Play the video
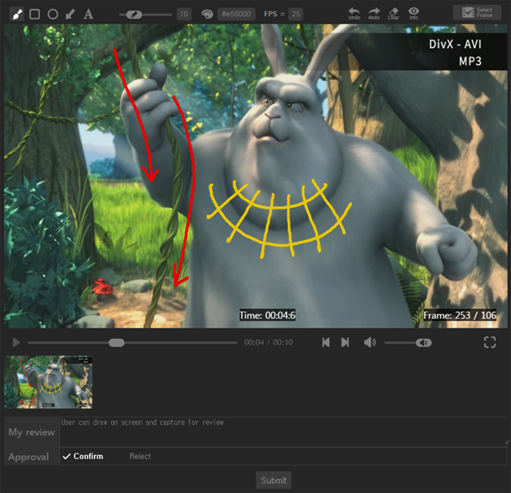Viewport: 511px width, 493px height. coord(15,343)
